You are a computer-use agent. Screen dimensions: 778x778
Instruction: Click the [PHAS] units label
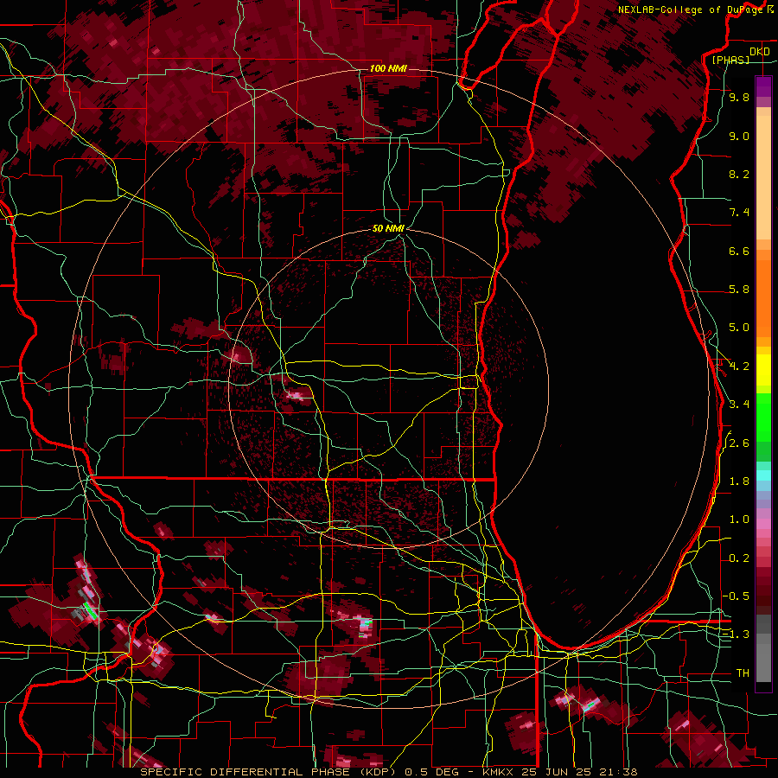pos(730,61)
